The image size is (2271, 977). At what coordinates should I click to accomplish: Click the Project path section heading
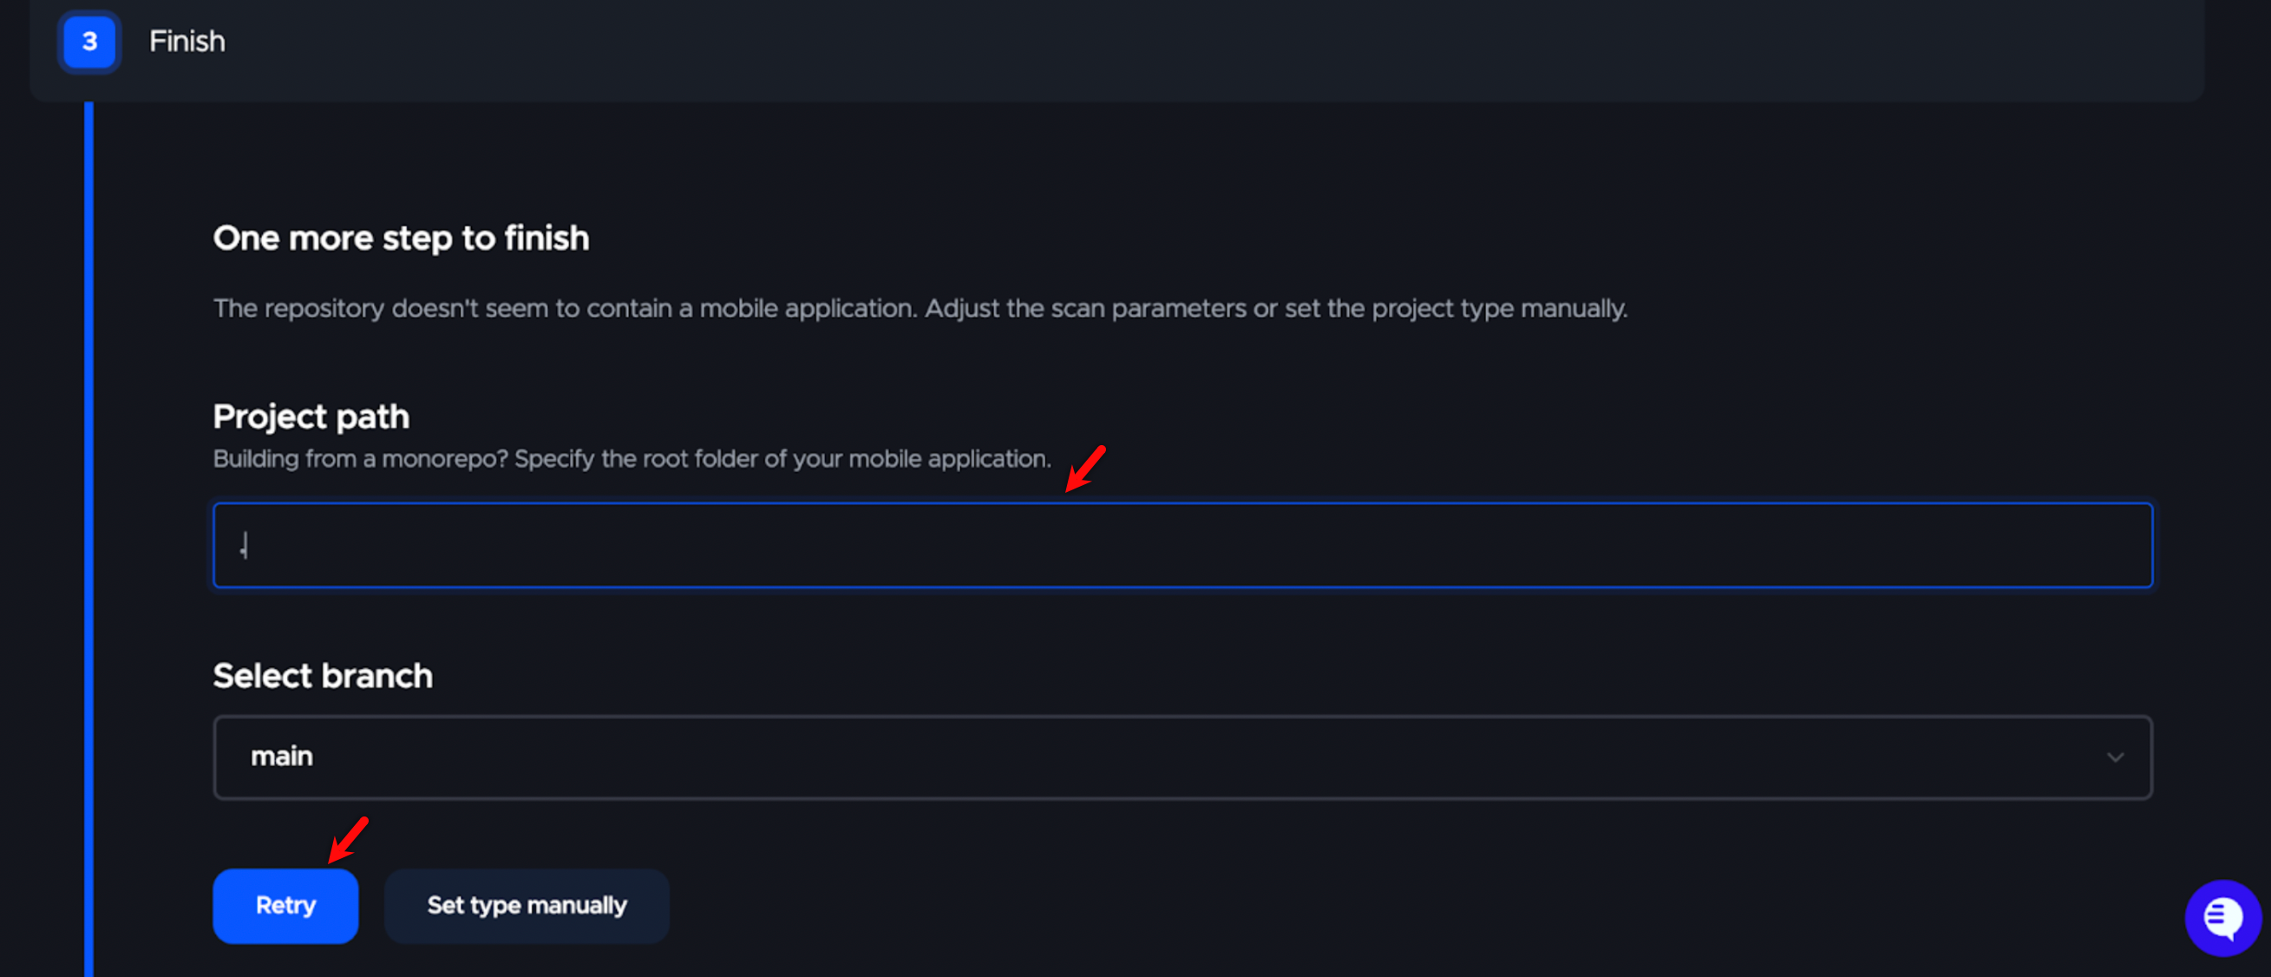point(311,416)
